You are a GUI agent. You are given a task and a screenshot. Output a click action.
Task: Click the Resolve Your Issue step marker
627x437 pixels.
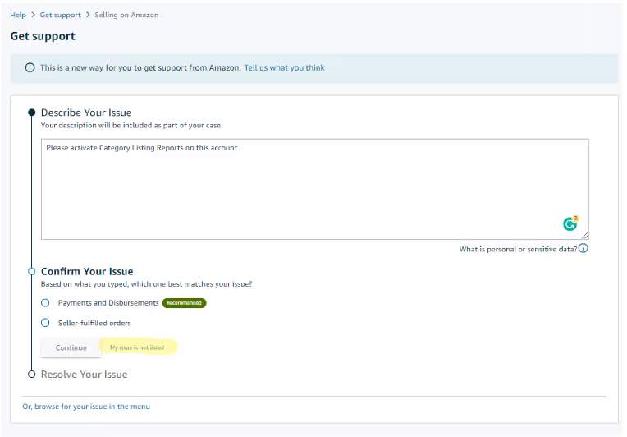pos(31,375)
